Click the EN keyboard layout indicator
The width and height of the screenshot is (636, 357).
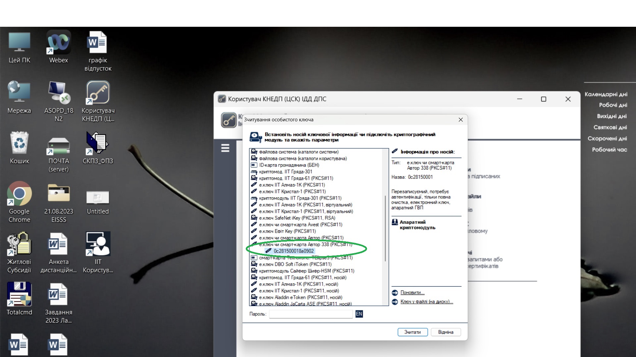[359, 314]
